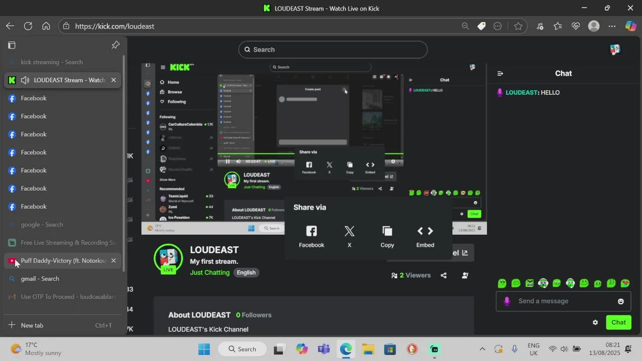Add this page to favorites star

[518, 26]
